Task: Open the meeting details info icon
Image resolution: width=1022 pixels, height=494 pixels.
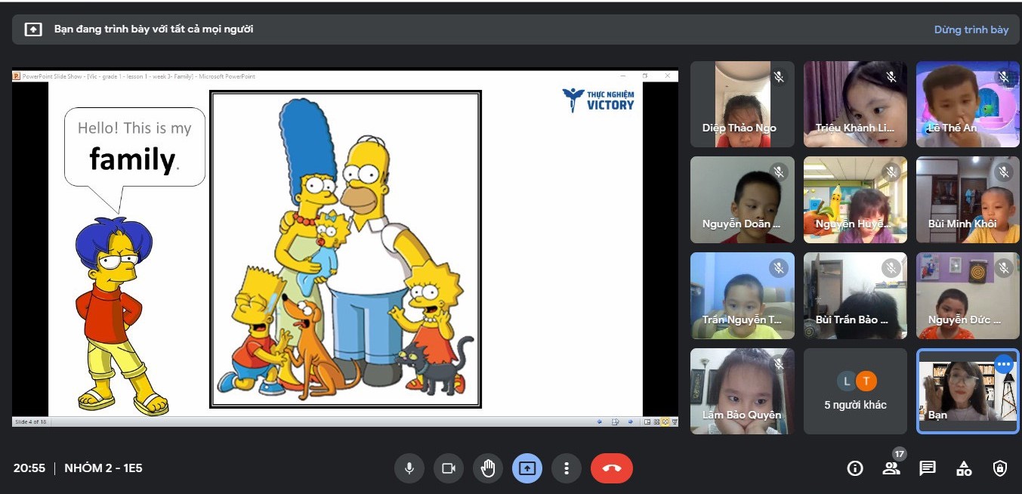Action: point(855,468)
